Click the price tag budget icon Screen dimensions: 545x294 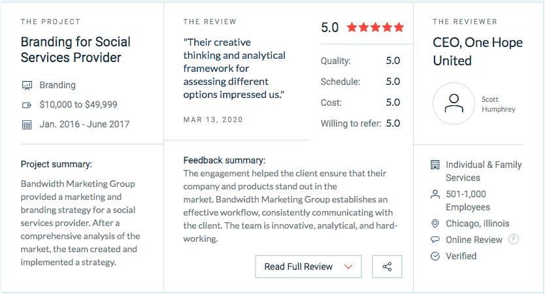click(x=27, y=105)
